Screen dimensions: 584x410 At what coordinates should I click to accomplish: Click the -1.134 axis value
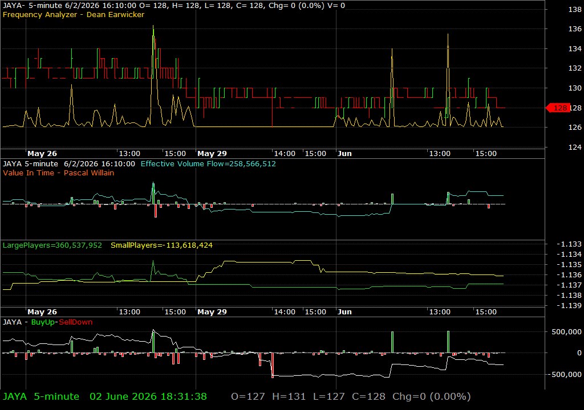569,255
